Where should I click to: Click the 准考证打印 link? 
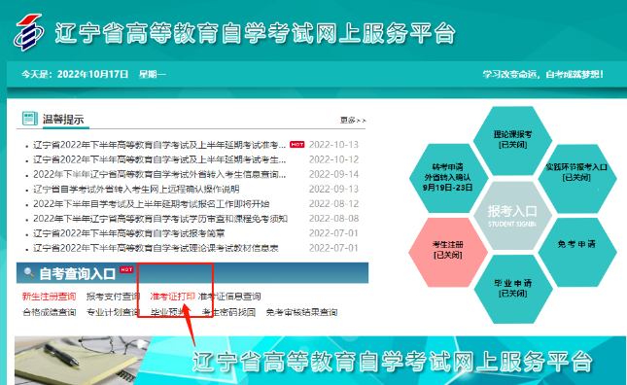172,297
